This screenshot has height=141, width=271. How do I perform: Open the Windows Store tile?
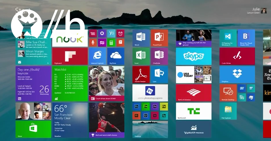(33, 129)
